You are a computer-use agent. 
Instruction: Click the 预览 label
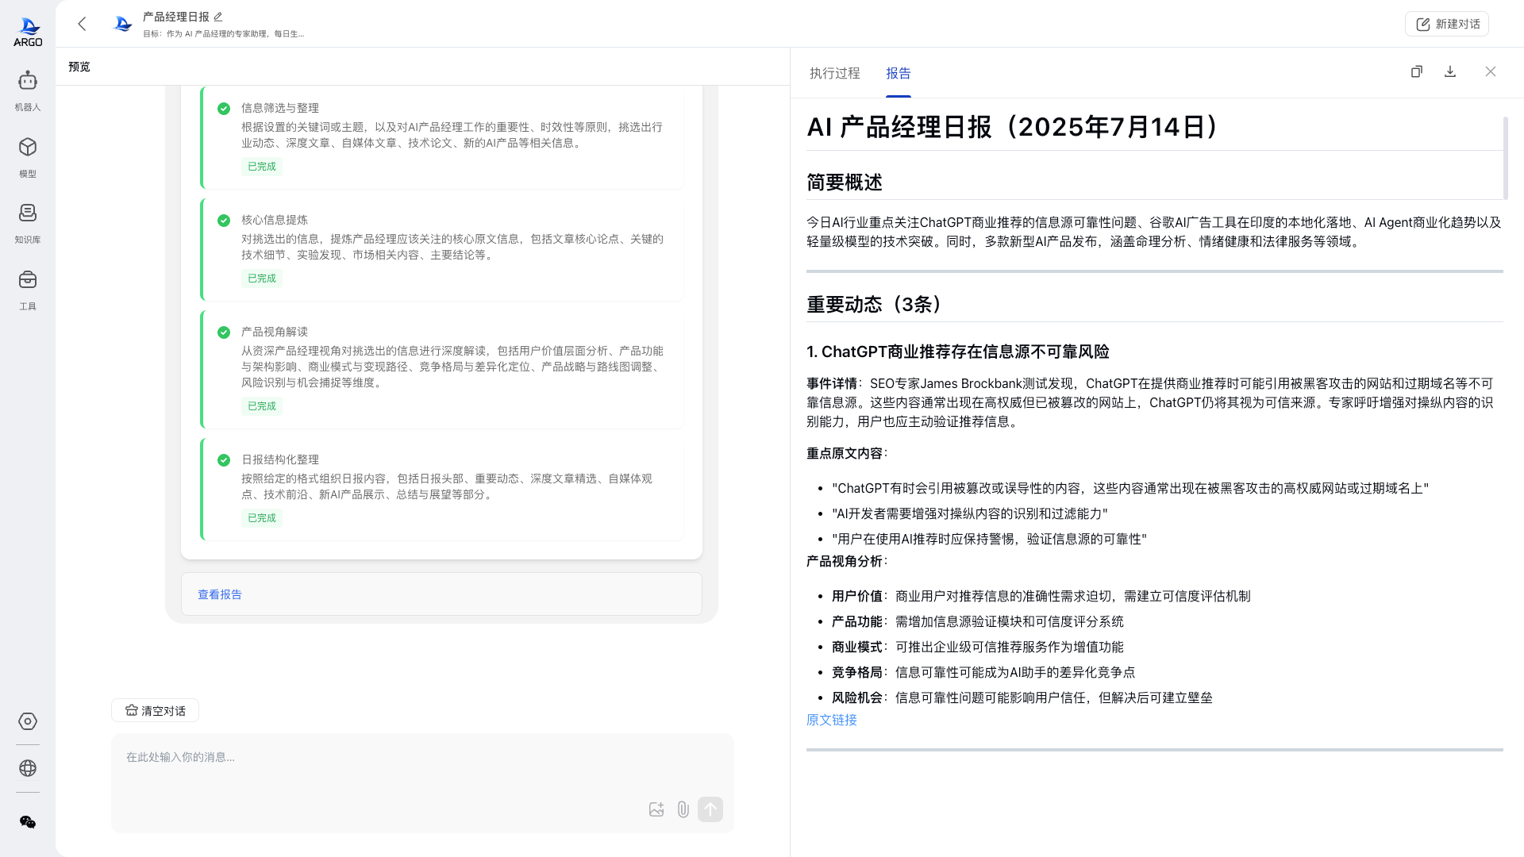(x=79, y=67)
